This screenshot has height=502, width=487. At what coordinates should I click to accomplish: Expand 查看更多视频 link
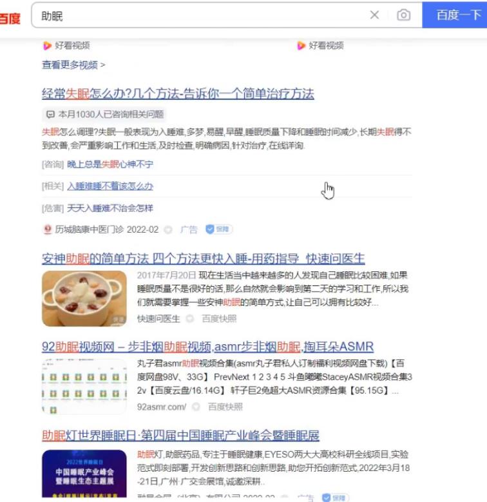(73, 65)
